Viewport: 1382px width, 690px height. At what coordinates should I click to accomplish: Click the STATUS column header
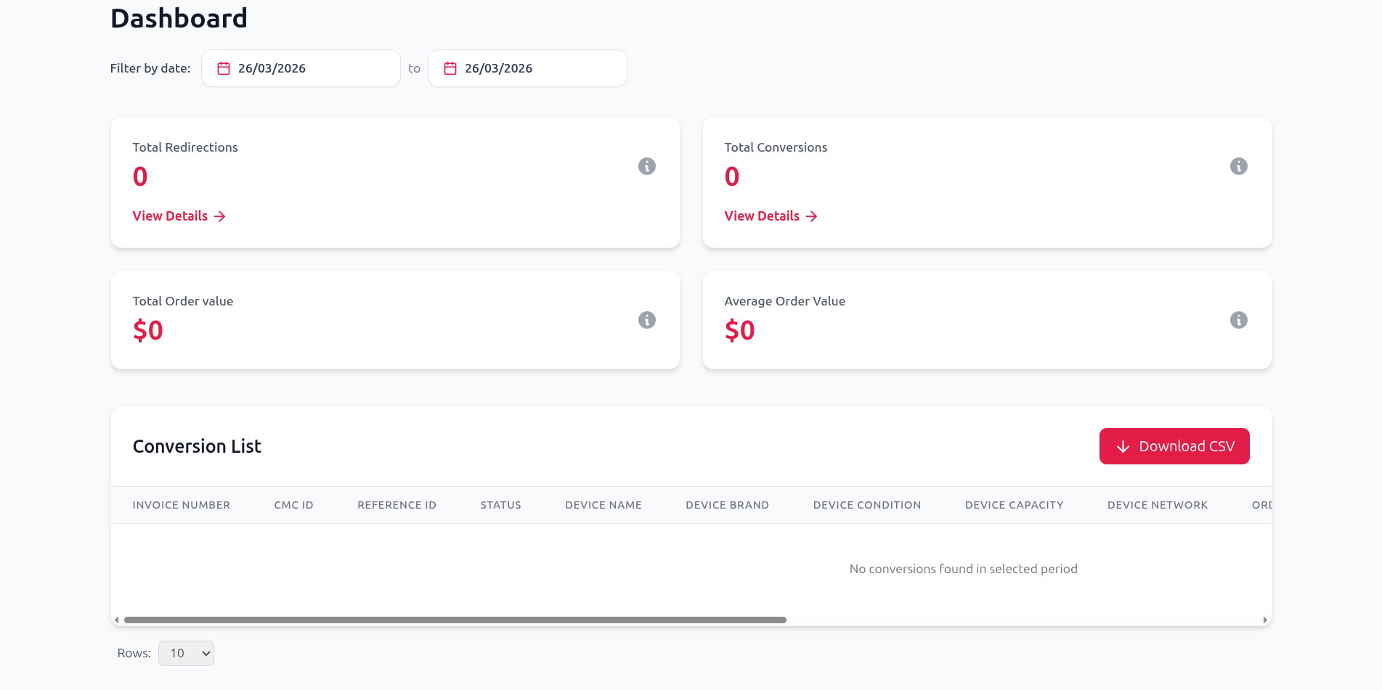(500, 504)
